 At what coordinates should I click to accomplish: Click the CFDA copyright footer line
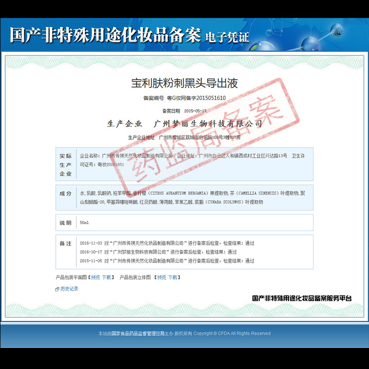(184, 333)
